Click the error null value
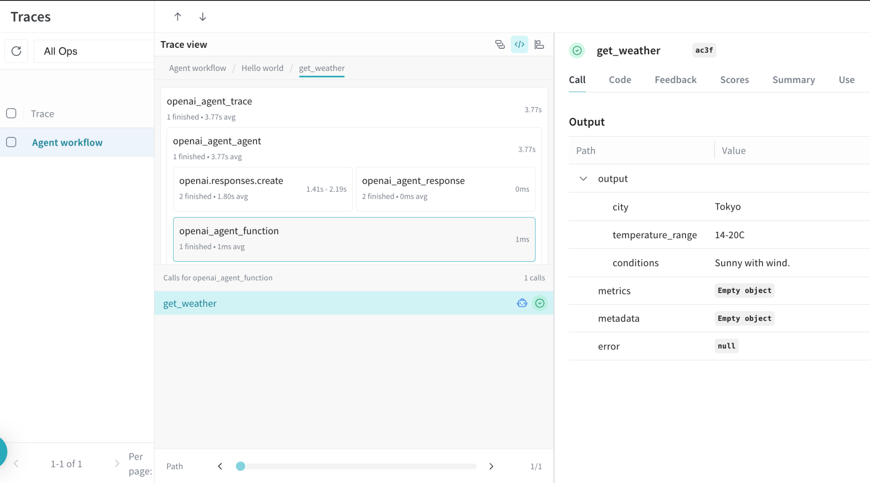 pyautogui.click(x=726, y=346)
